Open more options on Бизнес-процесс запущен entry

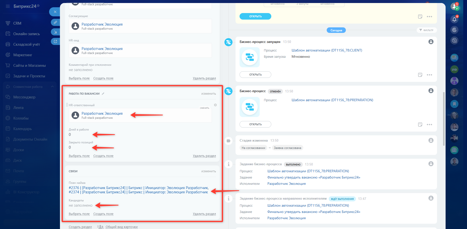click(x=429, y=75)
